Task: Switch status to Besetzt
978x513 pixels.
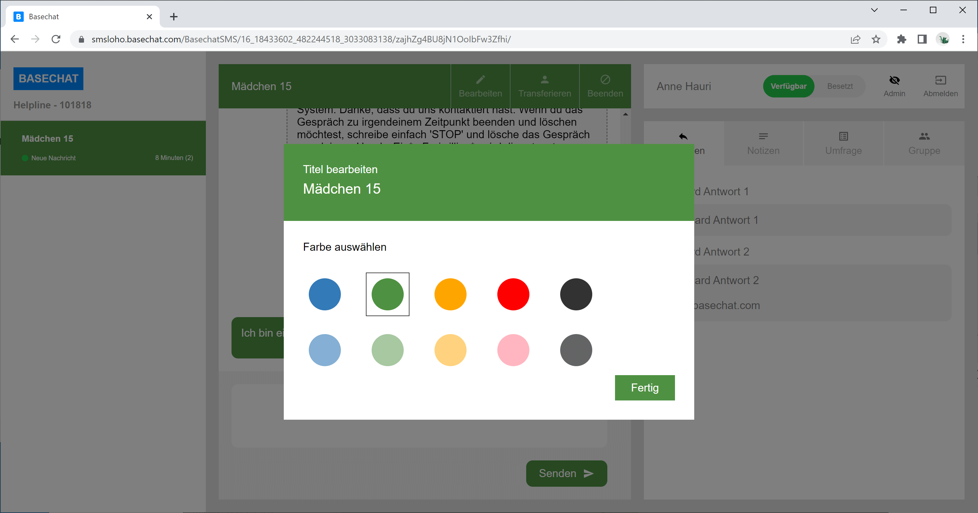Action: [x=840, y=86]
